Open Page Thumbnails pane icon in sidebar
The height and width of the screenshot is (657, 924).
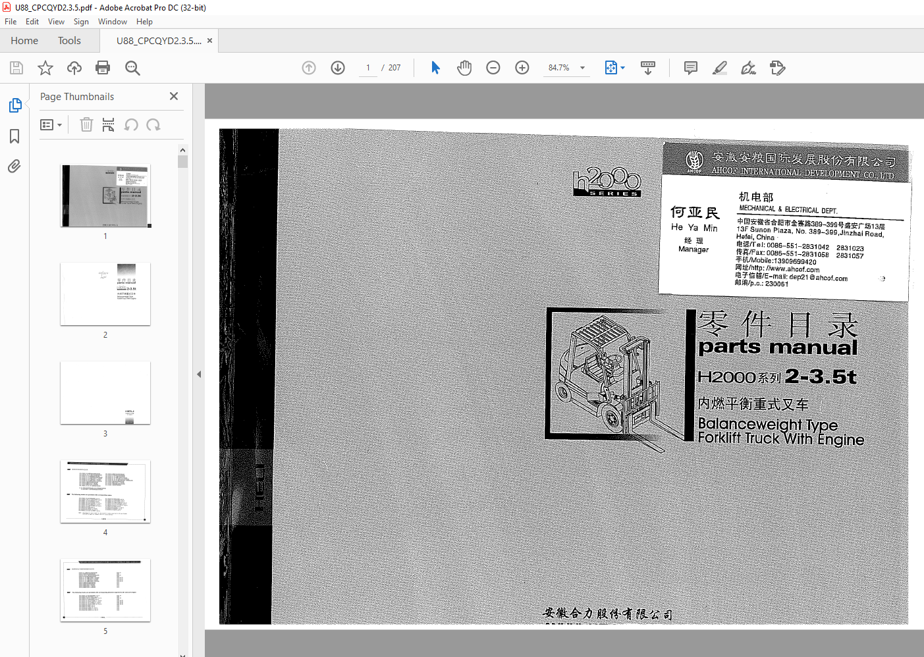[15, 105]
